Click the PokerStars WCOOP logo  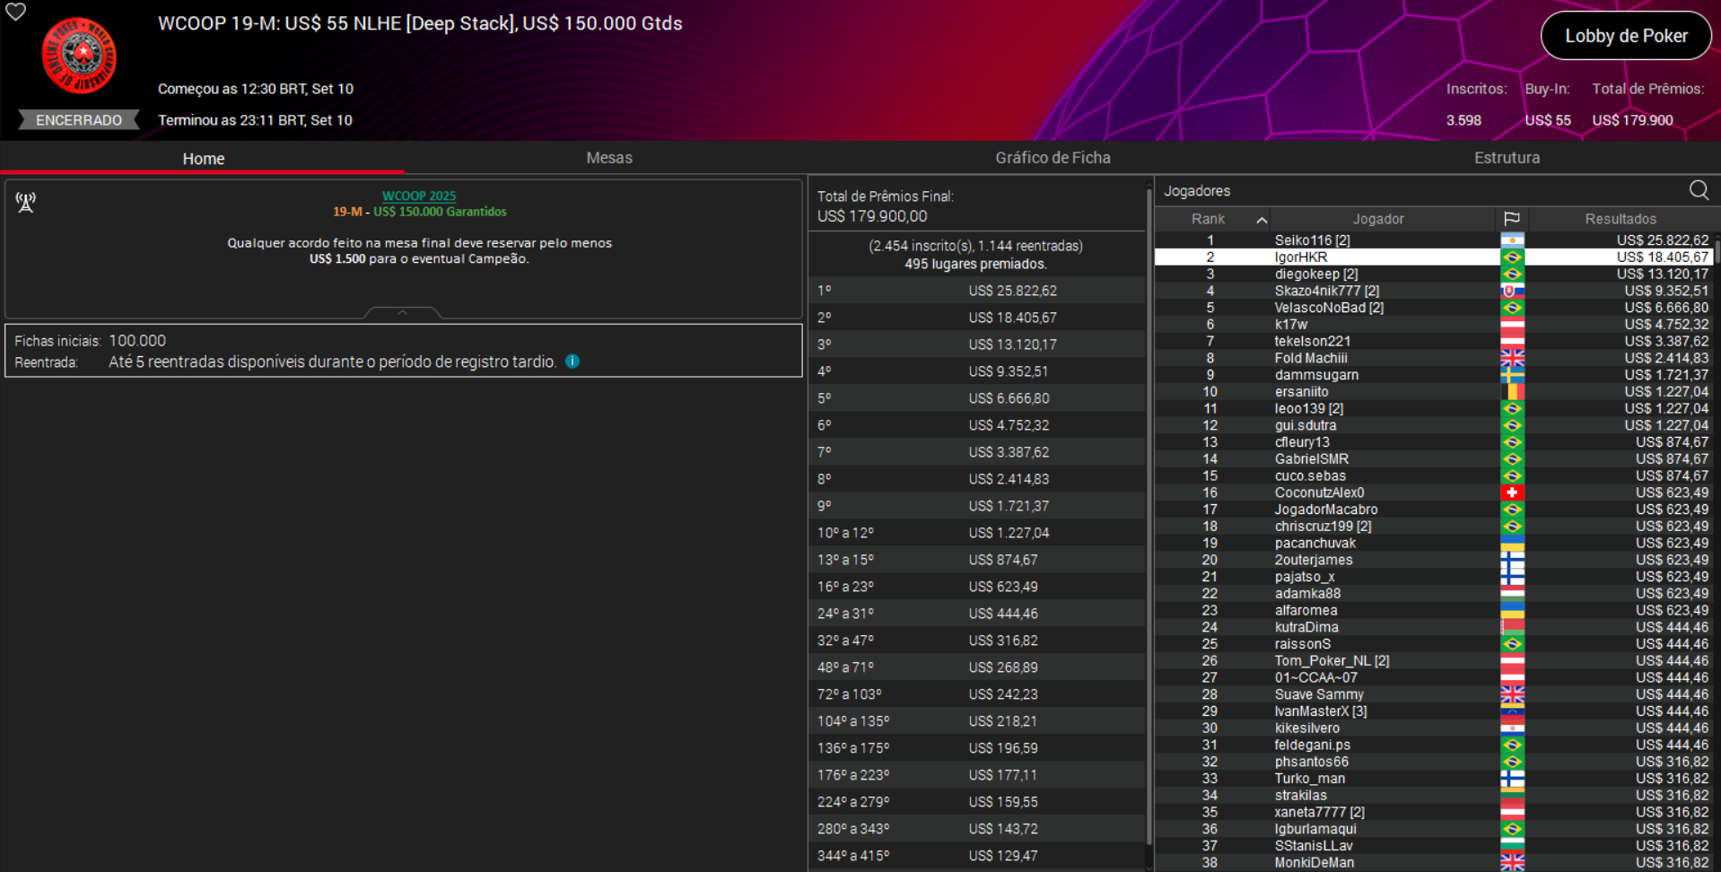[79, 56]
